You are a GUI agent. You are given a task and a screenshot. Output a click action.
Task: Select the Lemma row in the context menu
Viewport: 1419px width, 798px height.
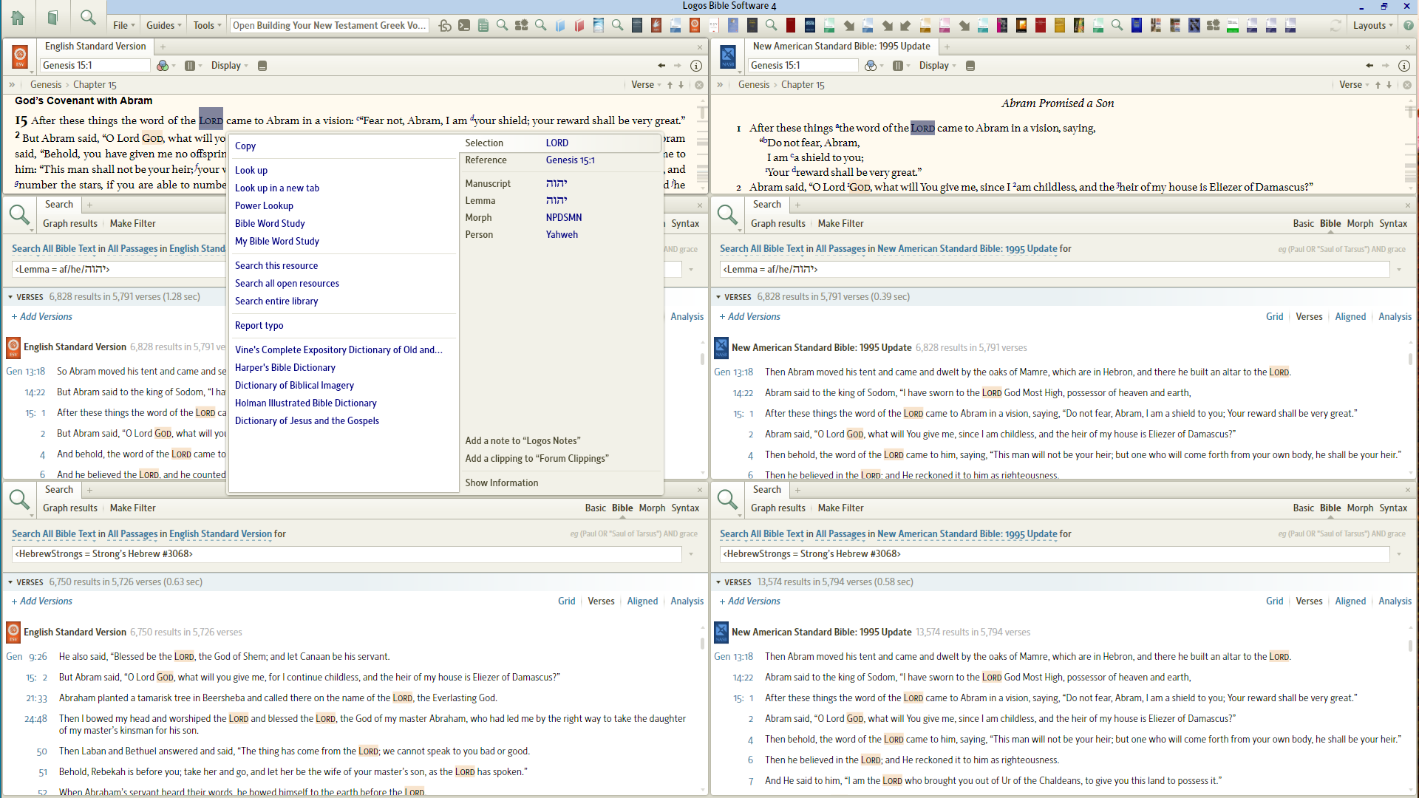[x=560, y=201]
